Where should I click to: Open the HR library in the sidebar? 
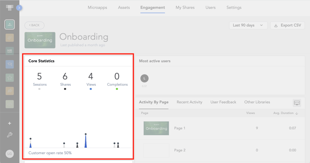click(x=10, y=51)
